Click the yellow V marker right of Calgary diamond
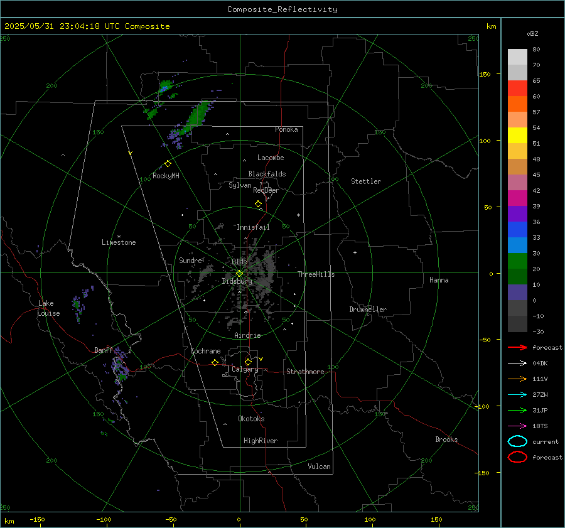 [261, 359]
